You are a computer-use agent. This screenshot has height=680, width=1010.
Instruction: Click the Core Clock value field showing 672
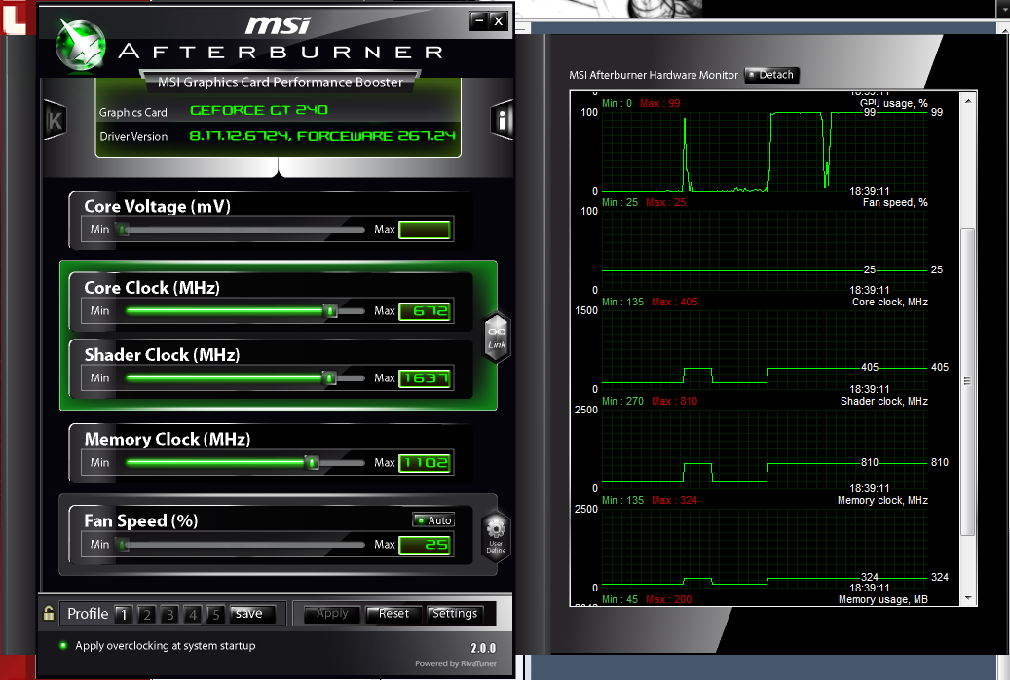(425, 311)
